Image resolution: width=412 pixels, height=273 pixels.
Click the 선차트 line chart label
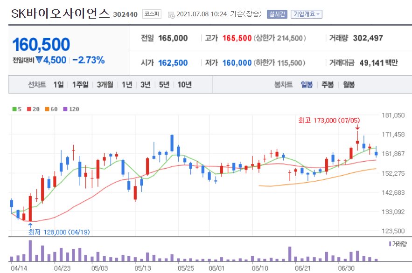point(37,84)
